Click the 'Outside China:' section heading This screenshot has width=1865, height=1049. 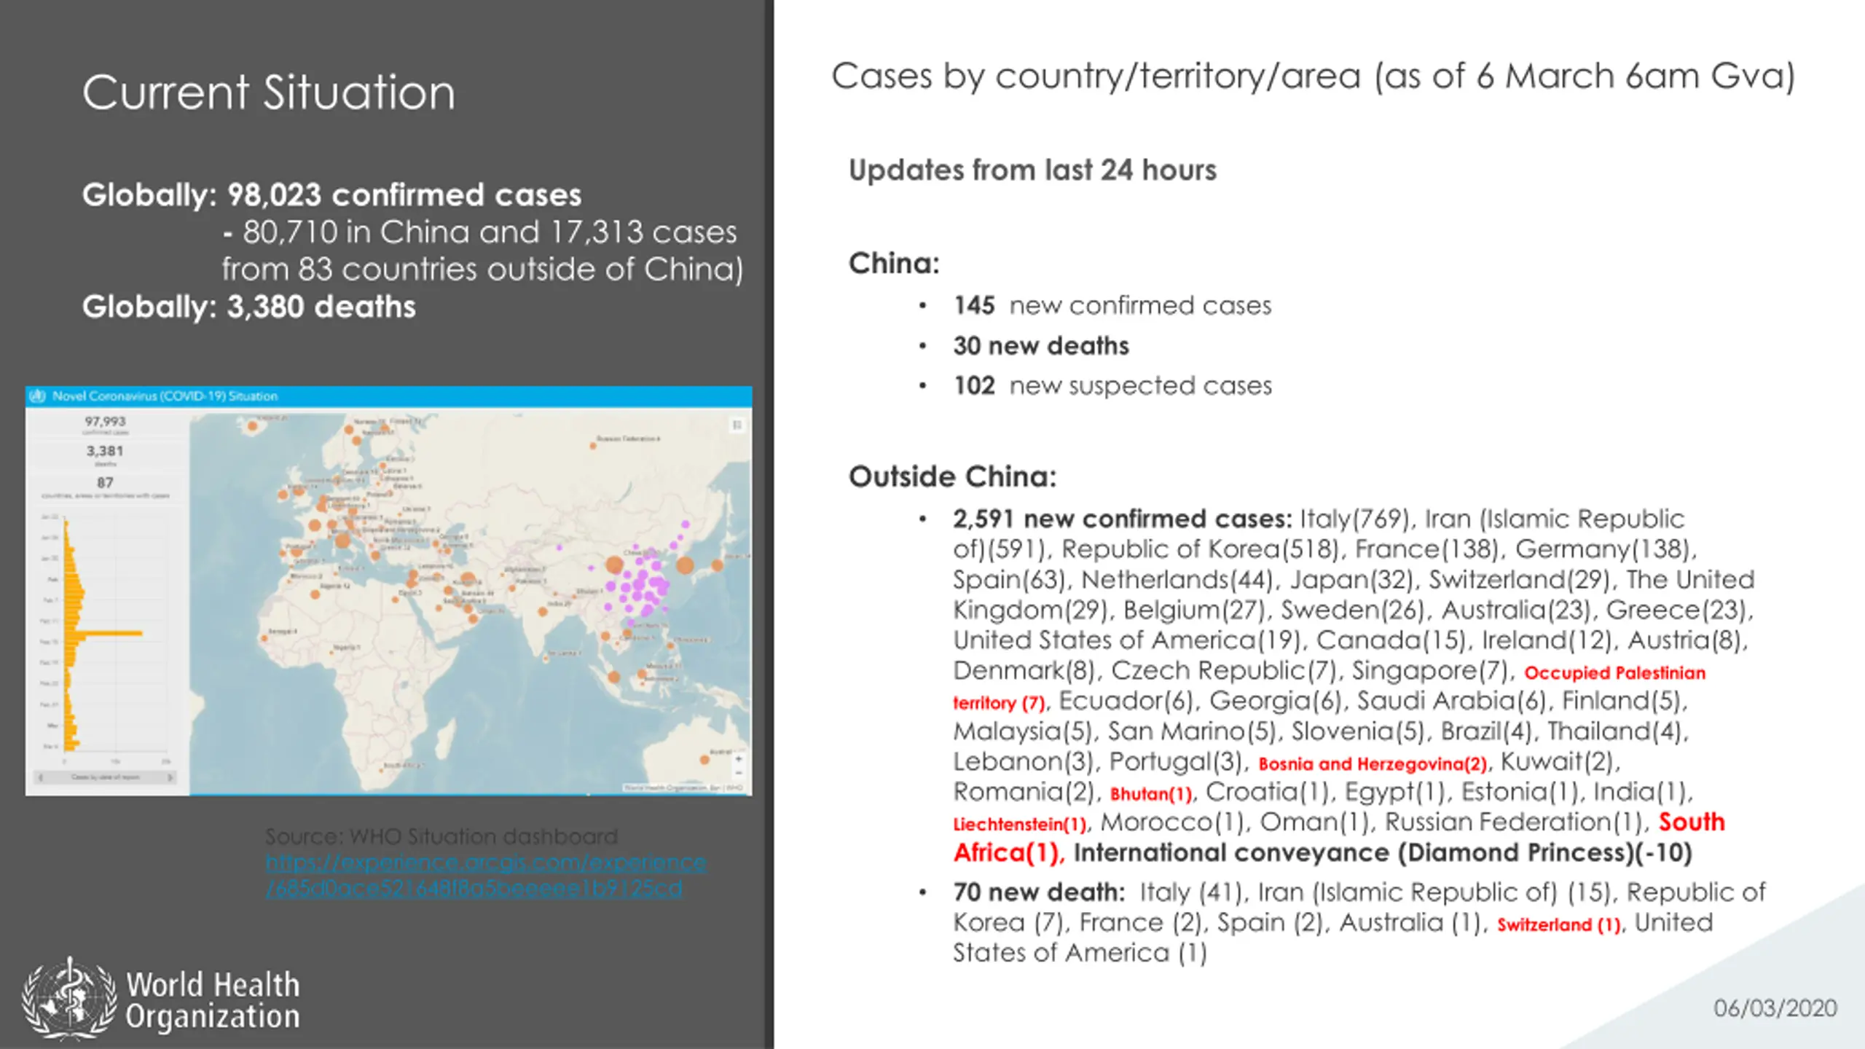tap(952, 476)
